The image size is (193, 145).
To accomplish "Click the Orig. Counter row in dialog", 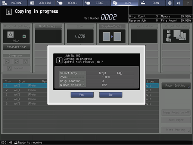I will [x=96, y=81].
